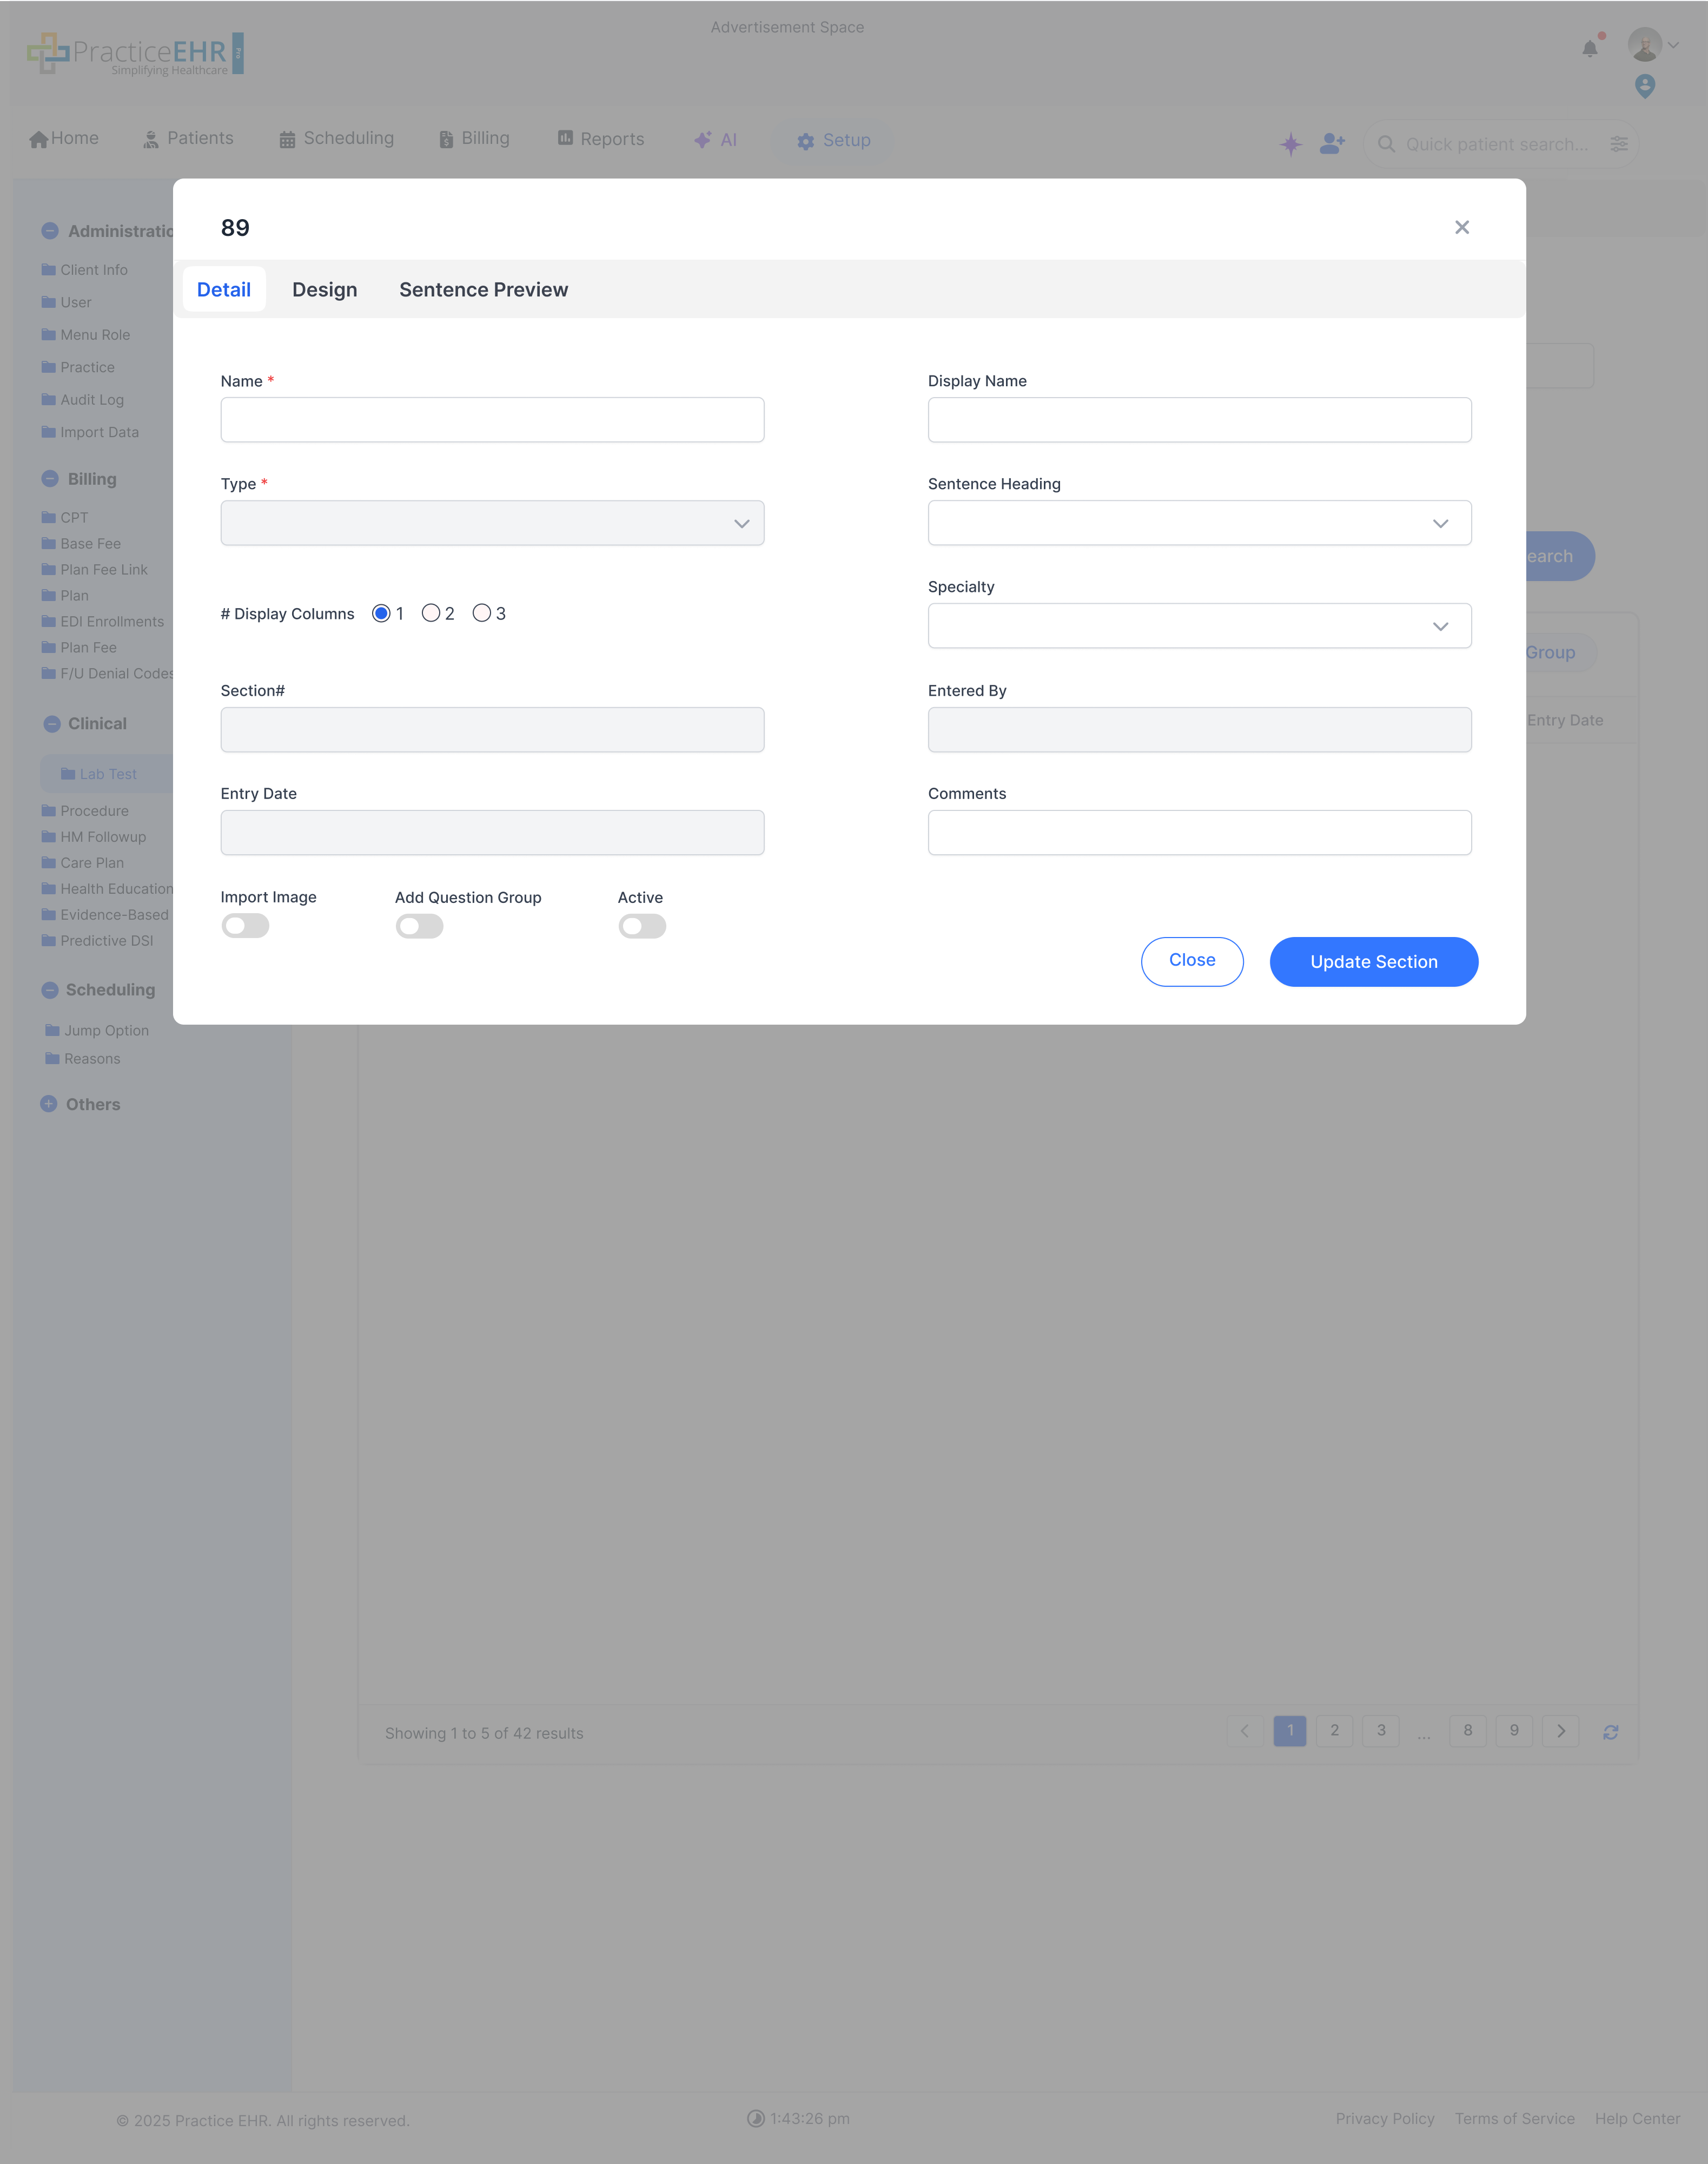Click the notification bell icon
Screen dimensions: 1708x2164
(x=1589, y=48)
